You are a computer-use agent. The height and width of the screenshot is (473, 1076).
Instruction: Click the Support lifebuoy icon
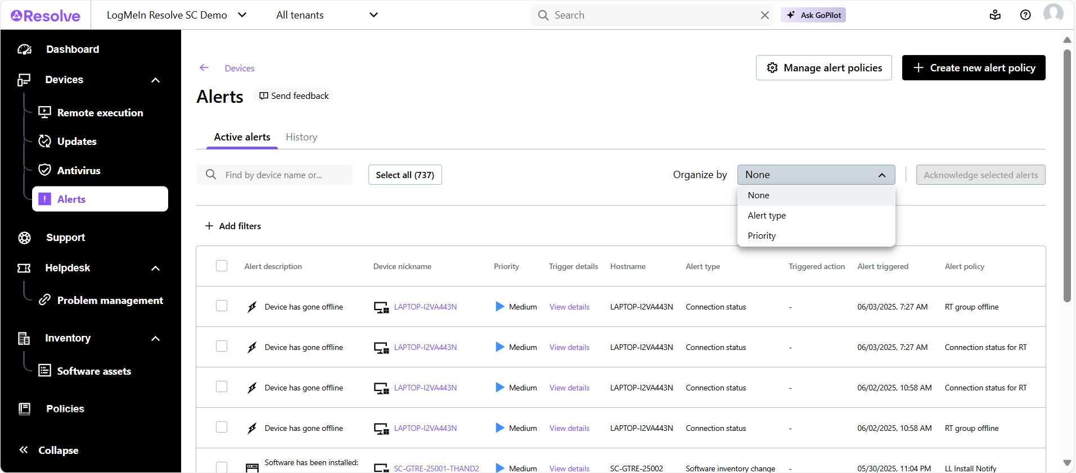pyautogui.click(x=24, y=238)
